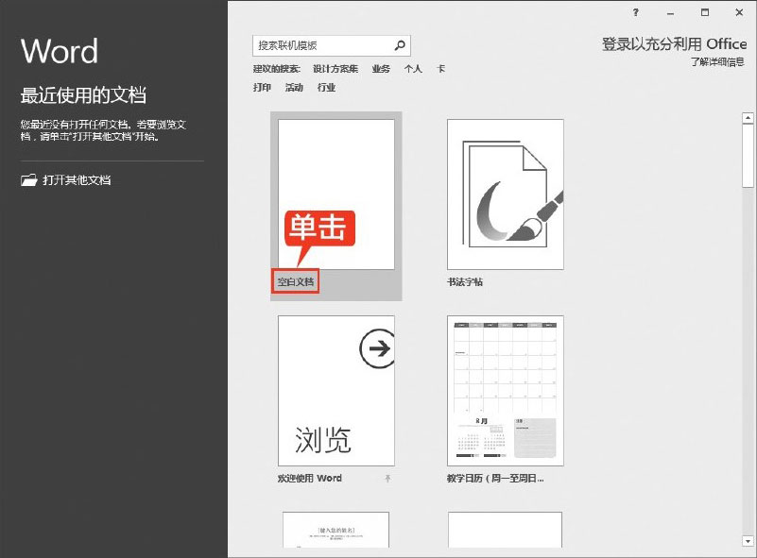This screenshot has height=558, width=757.
Task: Close the Word window
Action: [739, 12]
